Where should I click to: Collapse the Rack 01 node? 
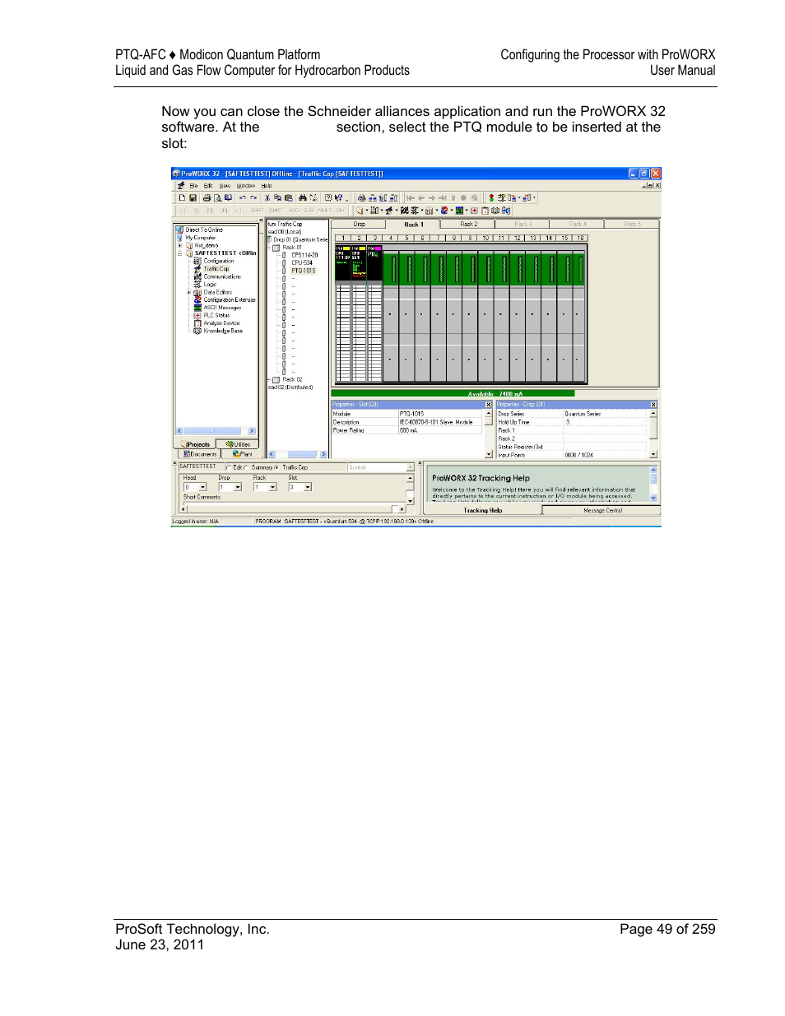267,247
